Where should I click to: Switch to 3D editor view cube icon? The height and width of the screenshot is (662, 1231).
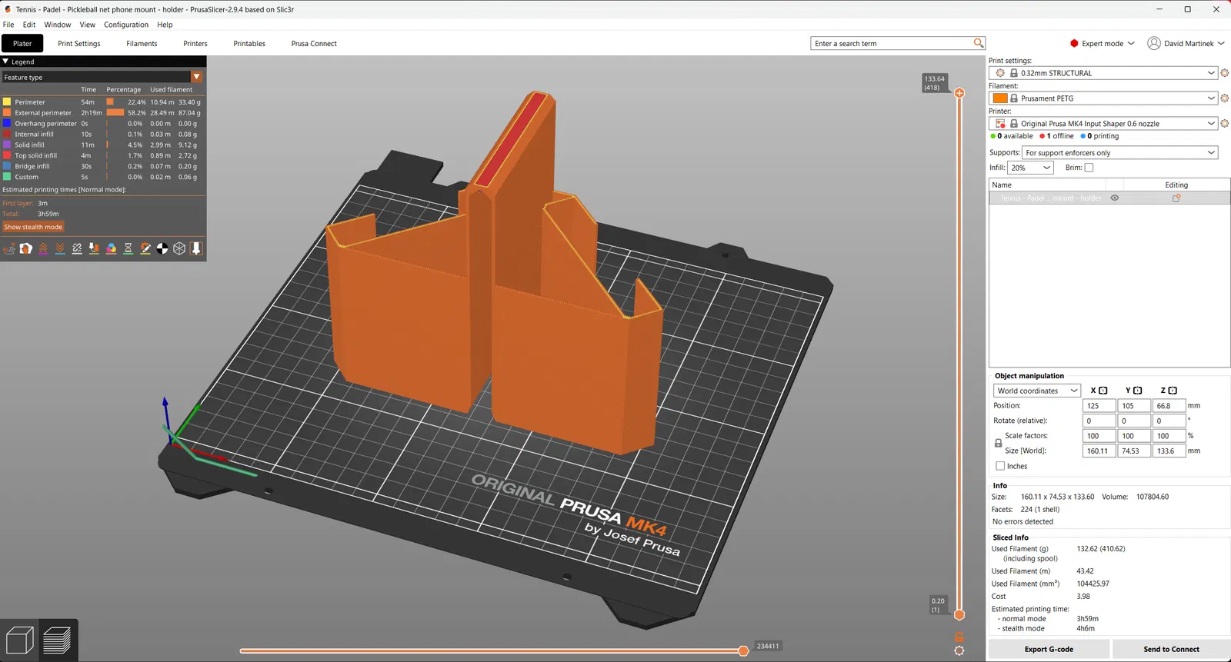coord(19,640)
